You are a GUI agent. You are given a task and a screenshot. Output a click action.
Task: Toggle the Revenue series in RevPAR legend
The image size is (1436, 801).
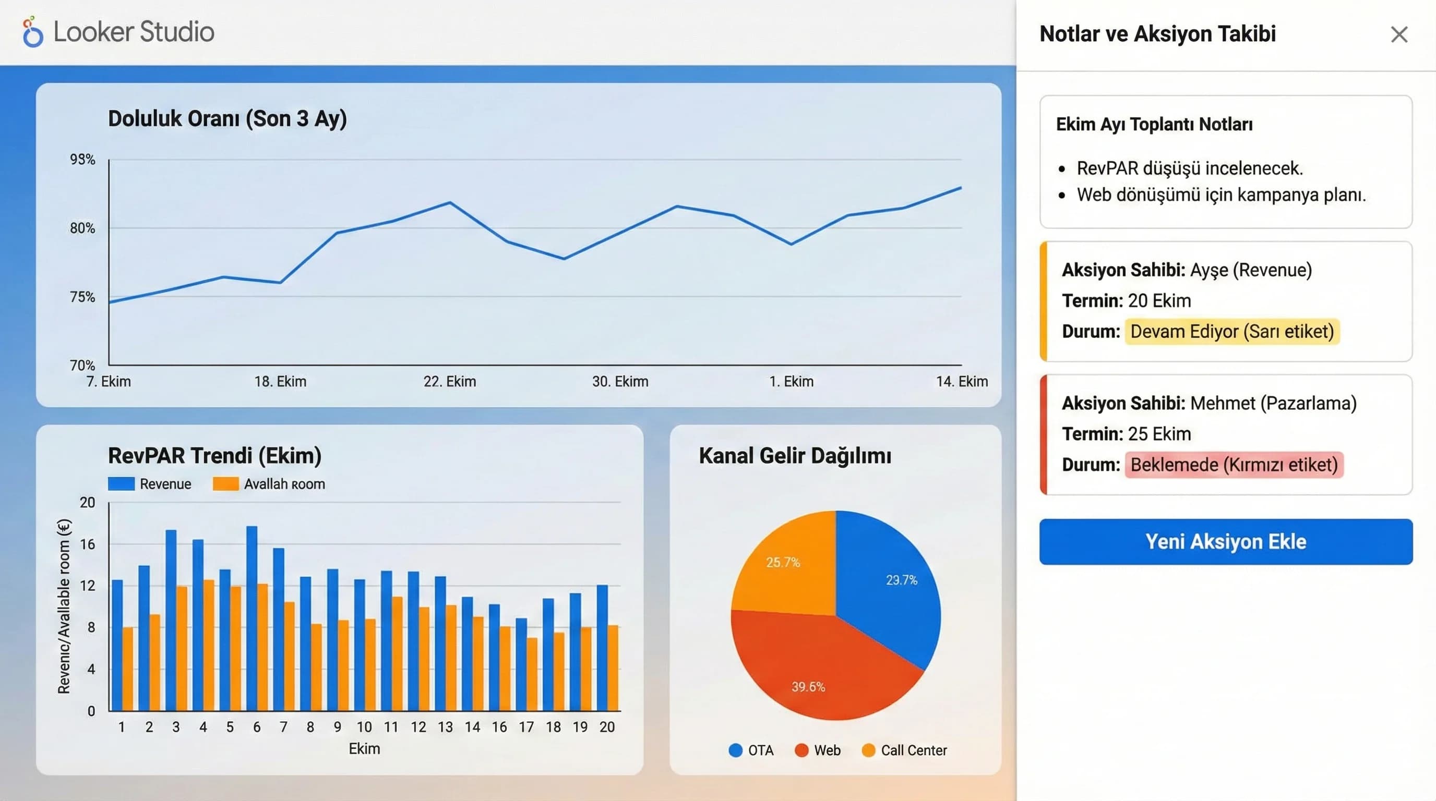tap(122, 483)
